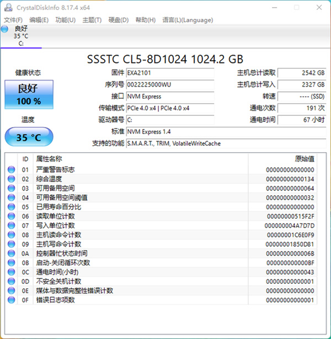Image resolution: width=331 pixels, height=339 pixels.
Task: Select the 读取单位计数 attribute row
Action: coord(161,216)
